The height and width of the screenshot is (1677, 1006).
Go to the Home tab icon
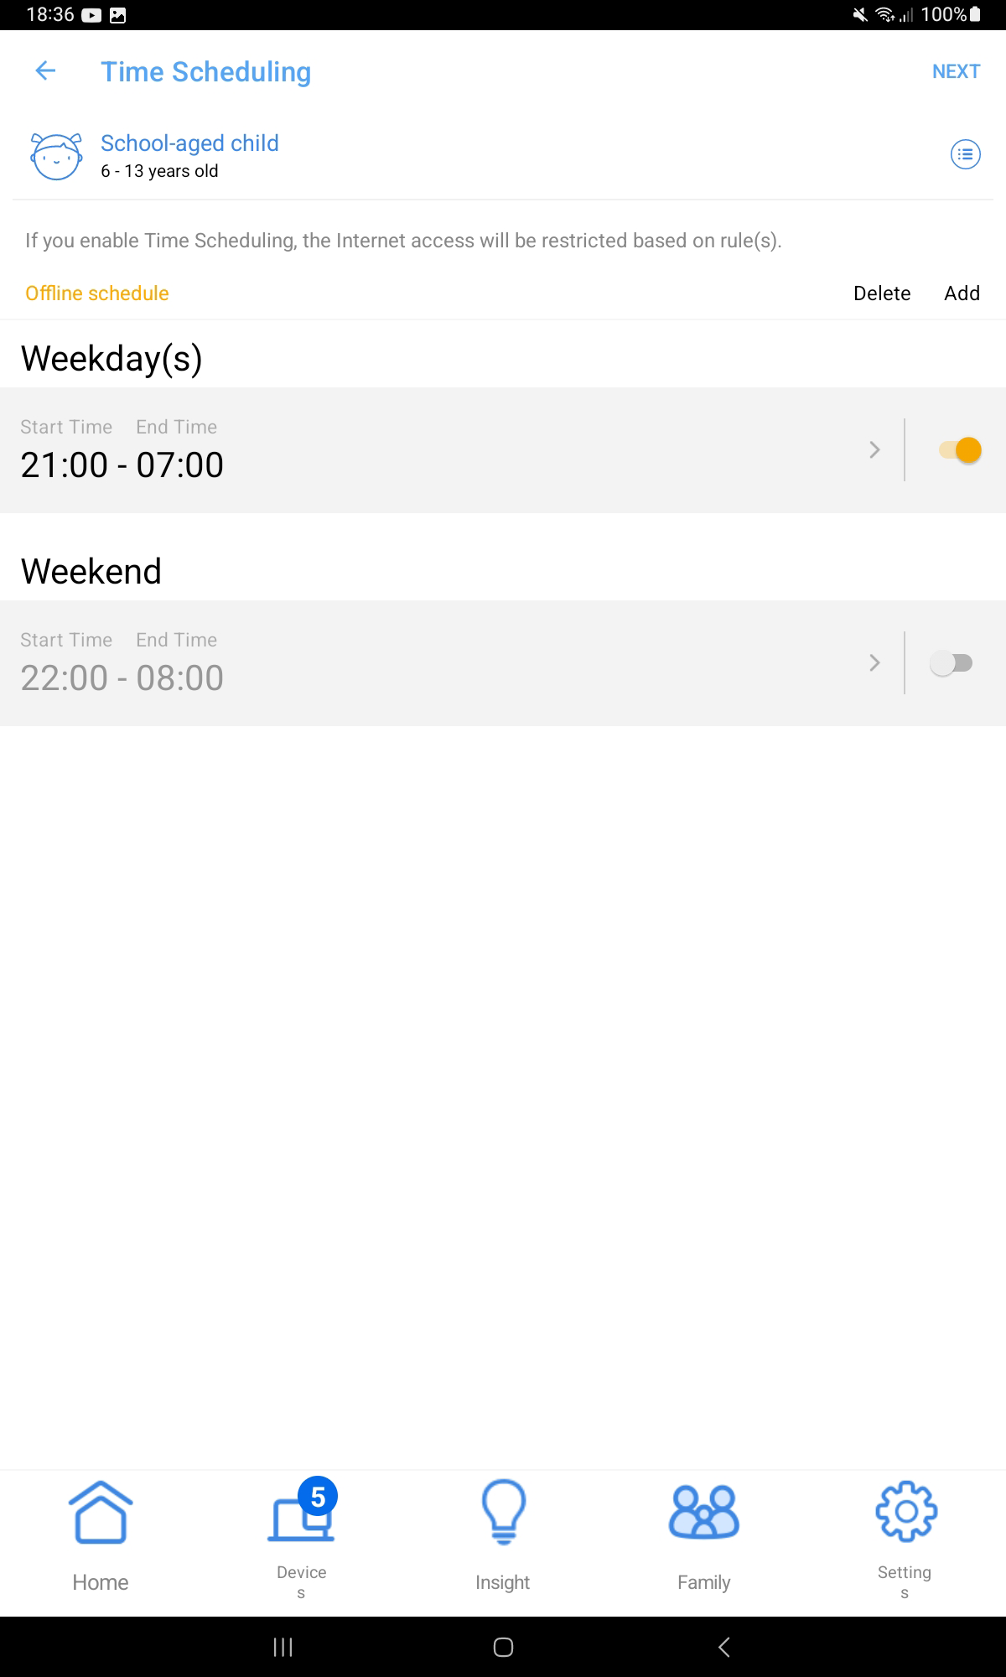pos(101,1512)
